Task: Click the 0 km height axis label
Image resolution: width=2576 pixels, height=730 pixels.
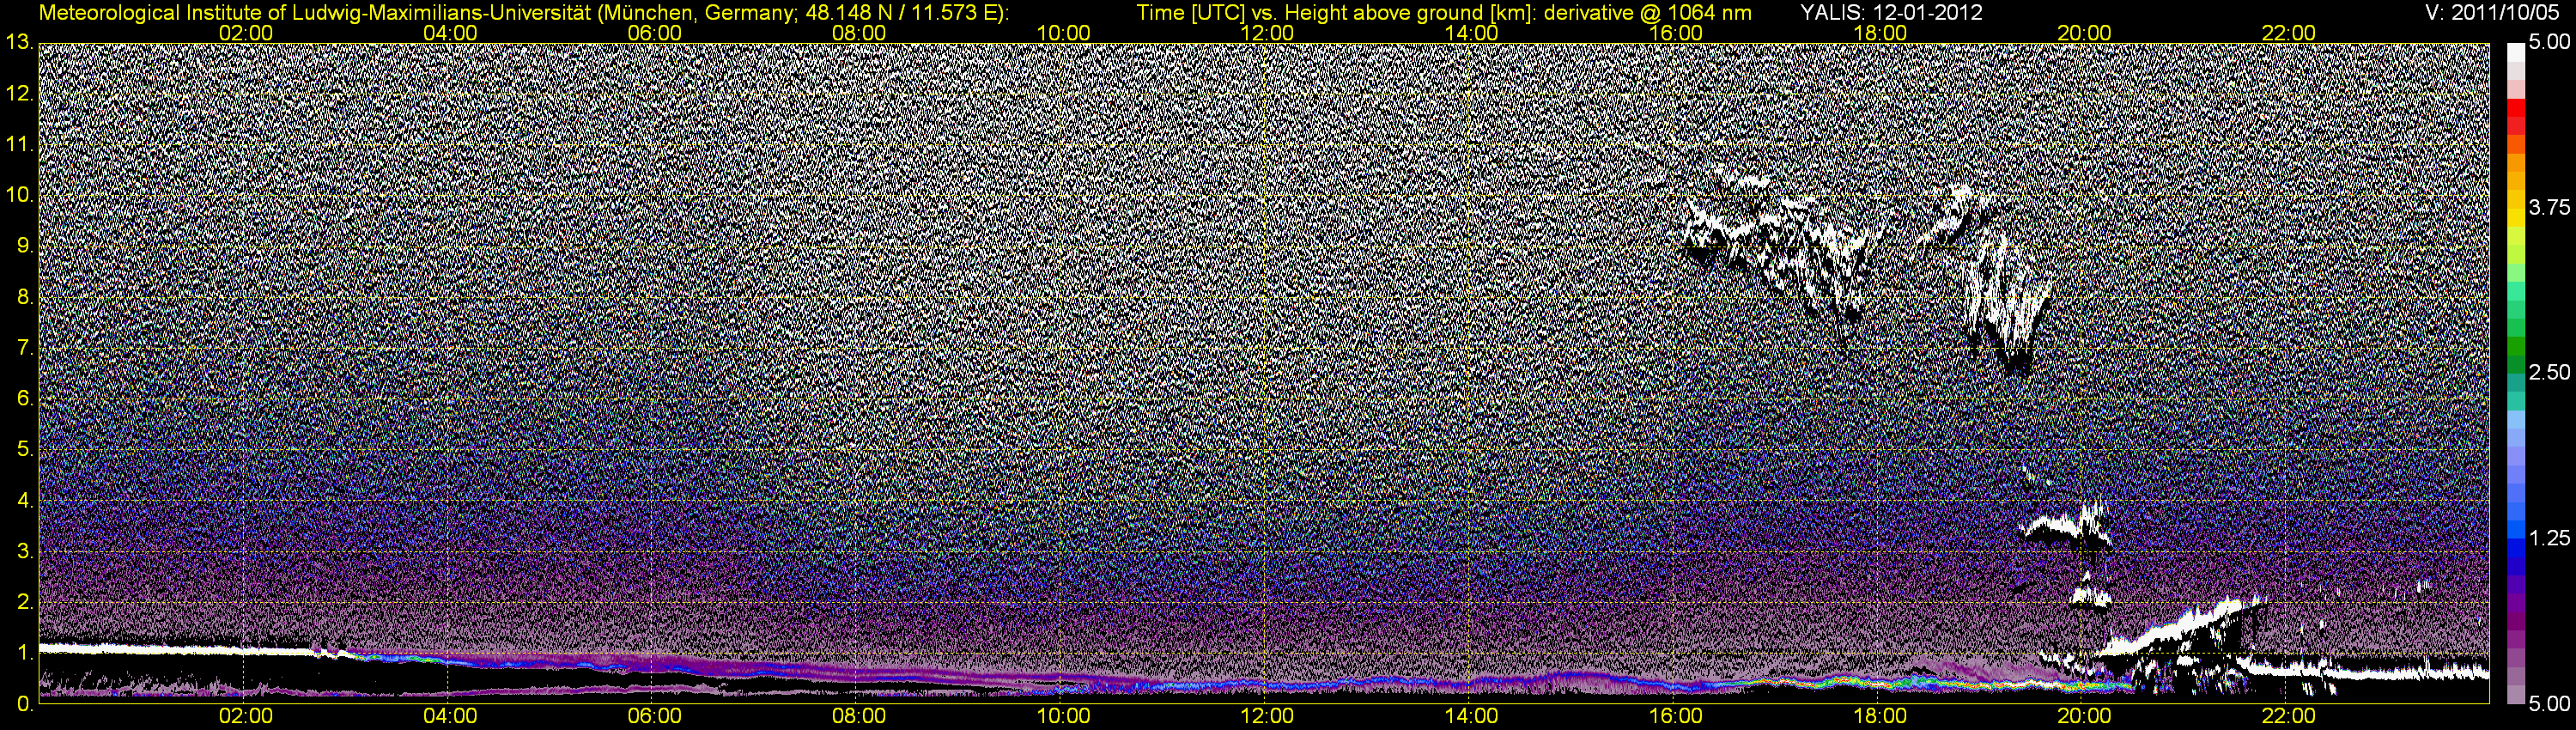Action: click(x=23, y=704)
